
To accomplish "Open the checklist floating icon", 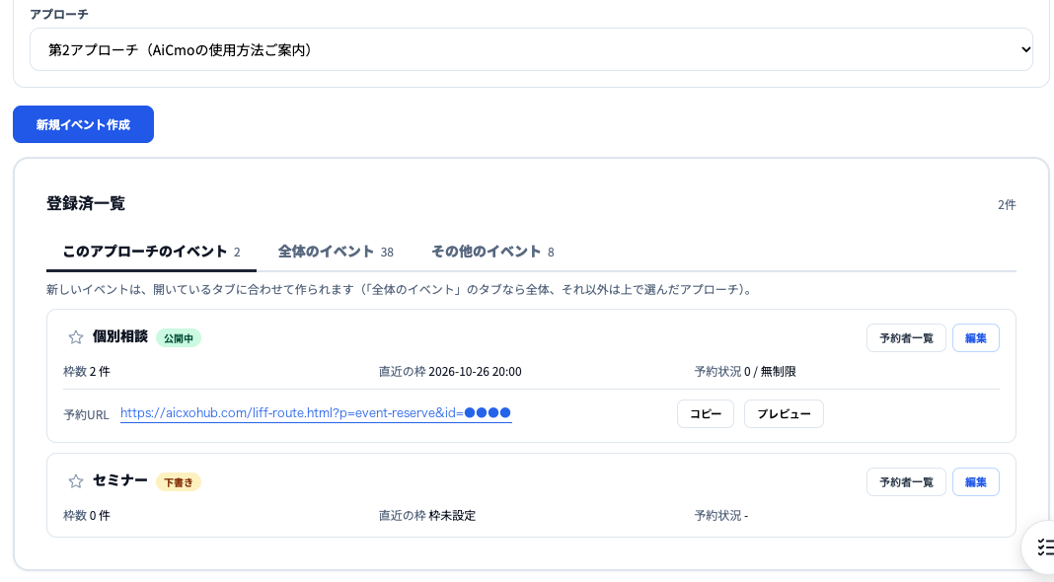I will coord(1043,546).
